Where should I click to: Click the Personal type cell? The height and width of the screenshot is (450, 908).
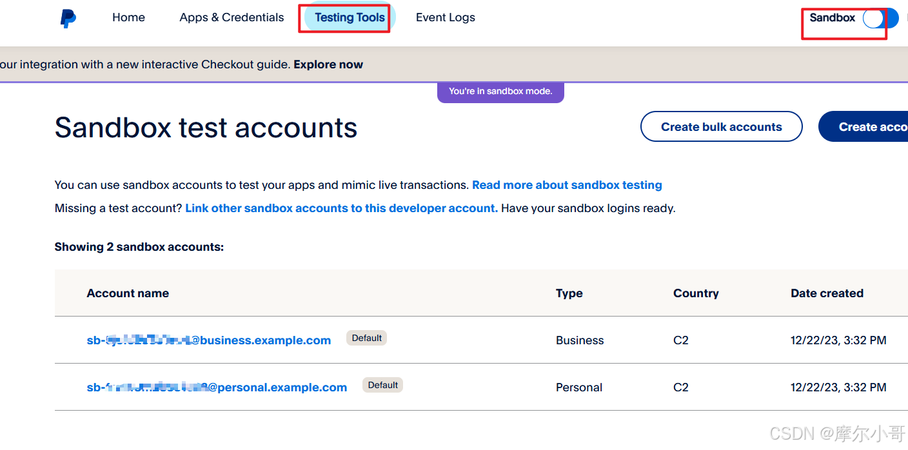pos(579,387)
